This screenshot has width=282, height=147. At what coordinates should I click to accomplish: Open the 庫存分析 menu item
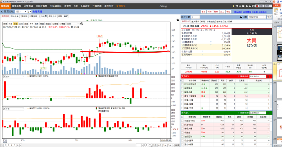click(109, 6)
